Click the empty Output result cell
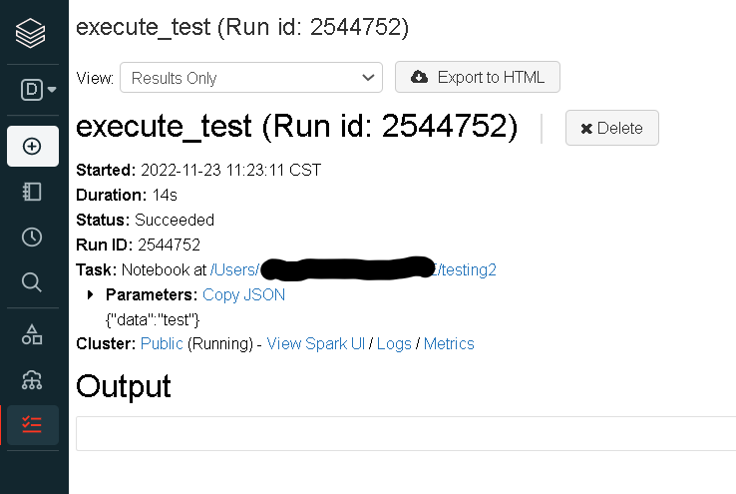Viewport: 736px width, 494px height. (405, 432)
